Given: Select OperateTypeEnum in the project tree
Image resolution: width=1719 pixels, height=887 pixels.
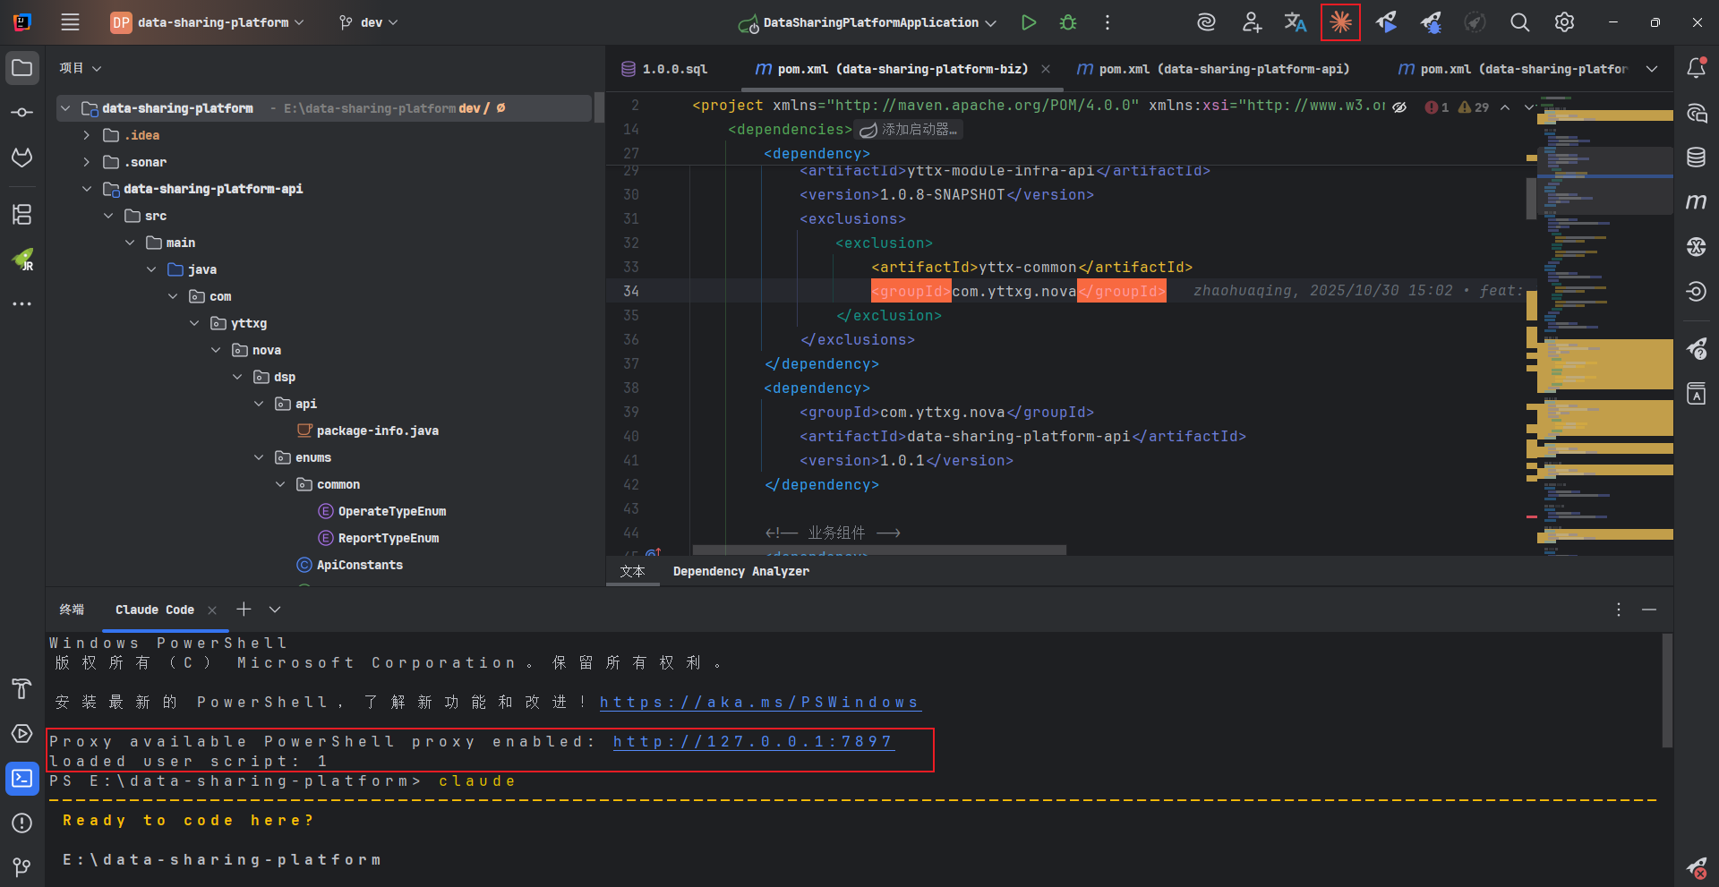Looking at the screenshot, I should 392,511.
